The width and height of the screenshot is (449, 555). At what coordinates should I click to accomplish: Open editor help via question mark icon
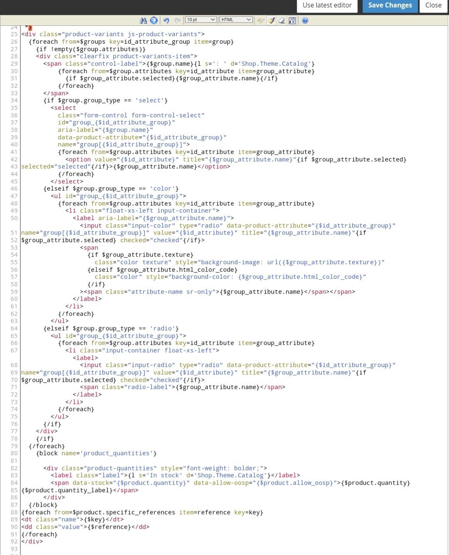point(305,20)
